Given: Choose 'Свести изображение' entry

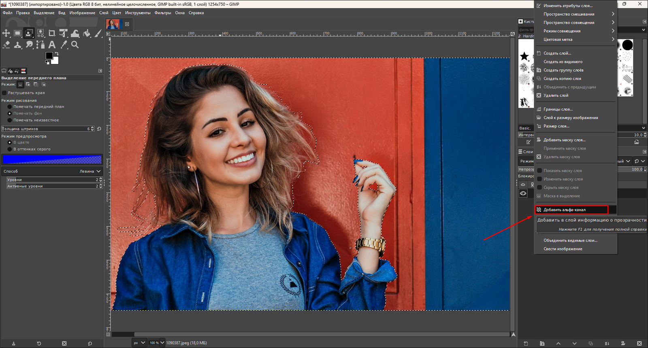Looking at the screenshot, I should point(576,249).
